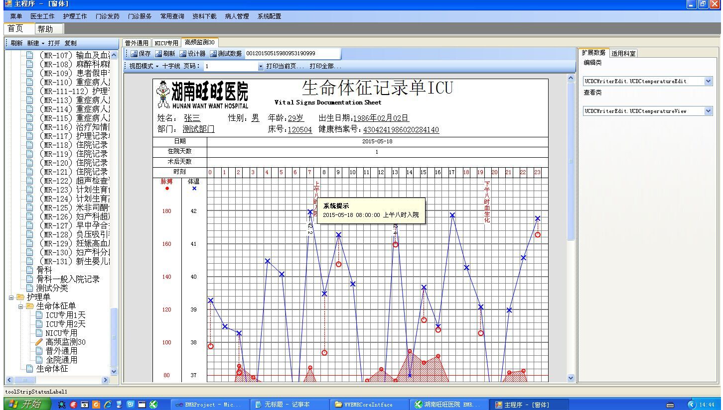Click the chart area scrollbar down arrow
Viewport: 723px width, 410px height.
(571, 378)
